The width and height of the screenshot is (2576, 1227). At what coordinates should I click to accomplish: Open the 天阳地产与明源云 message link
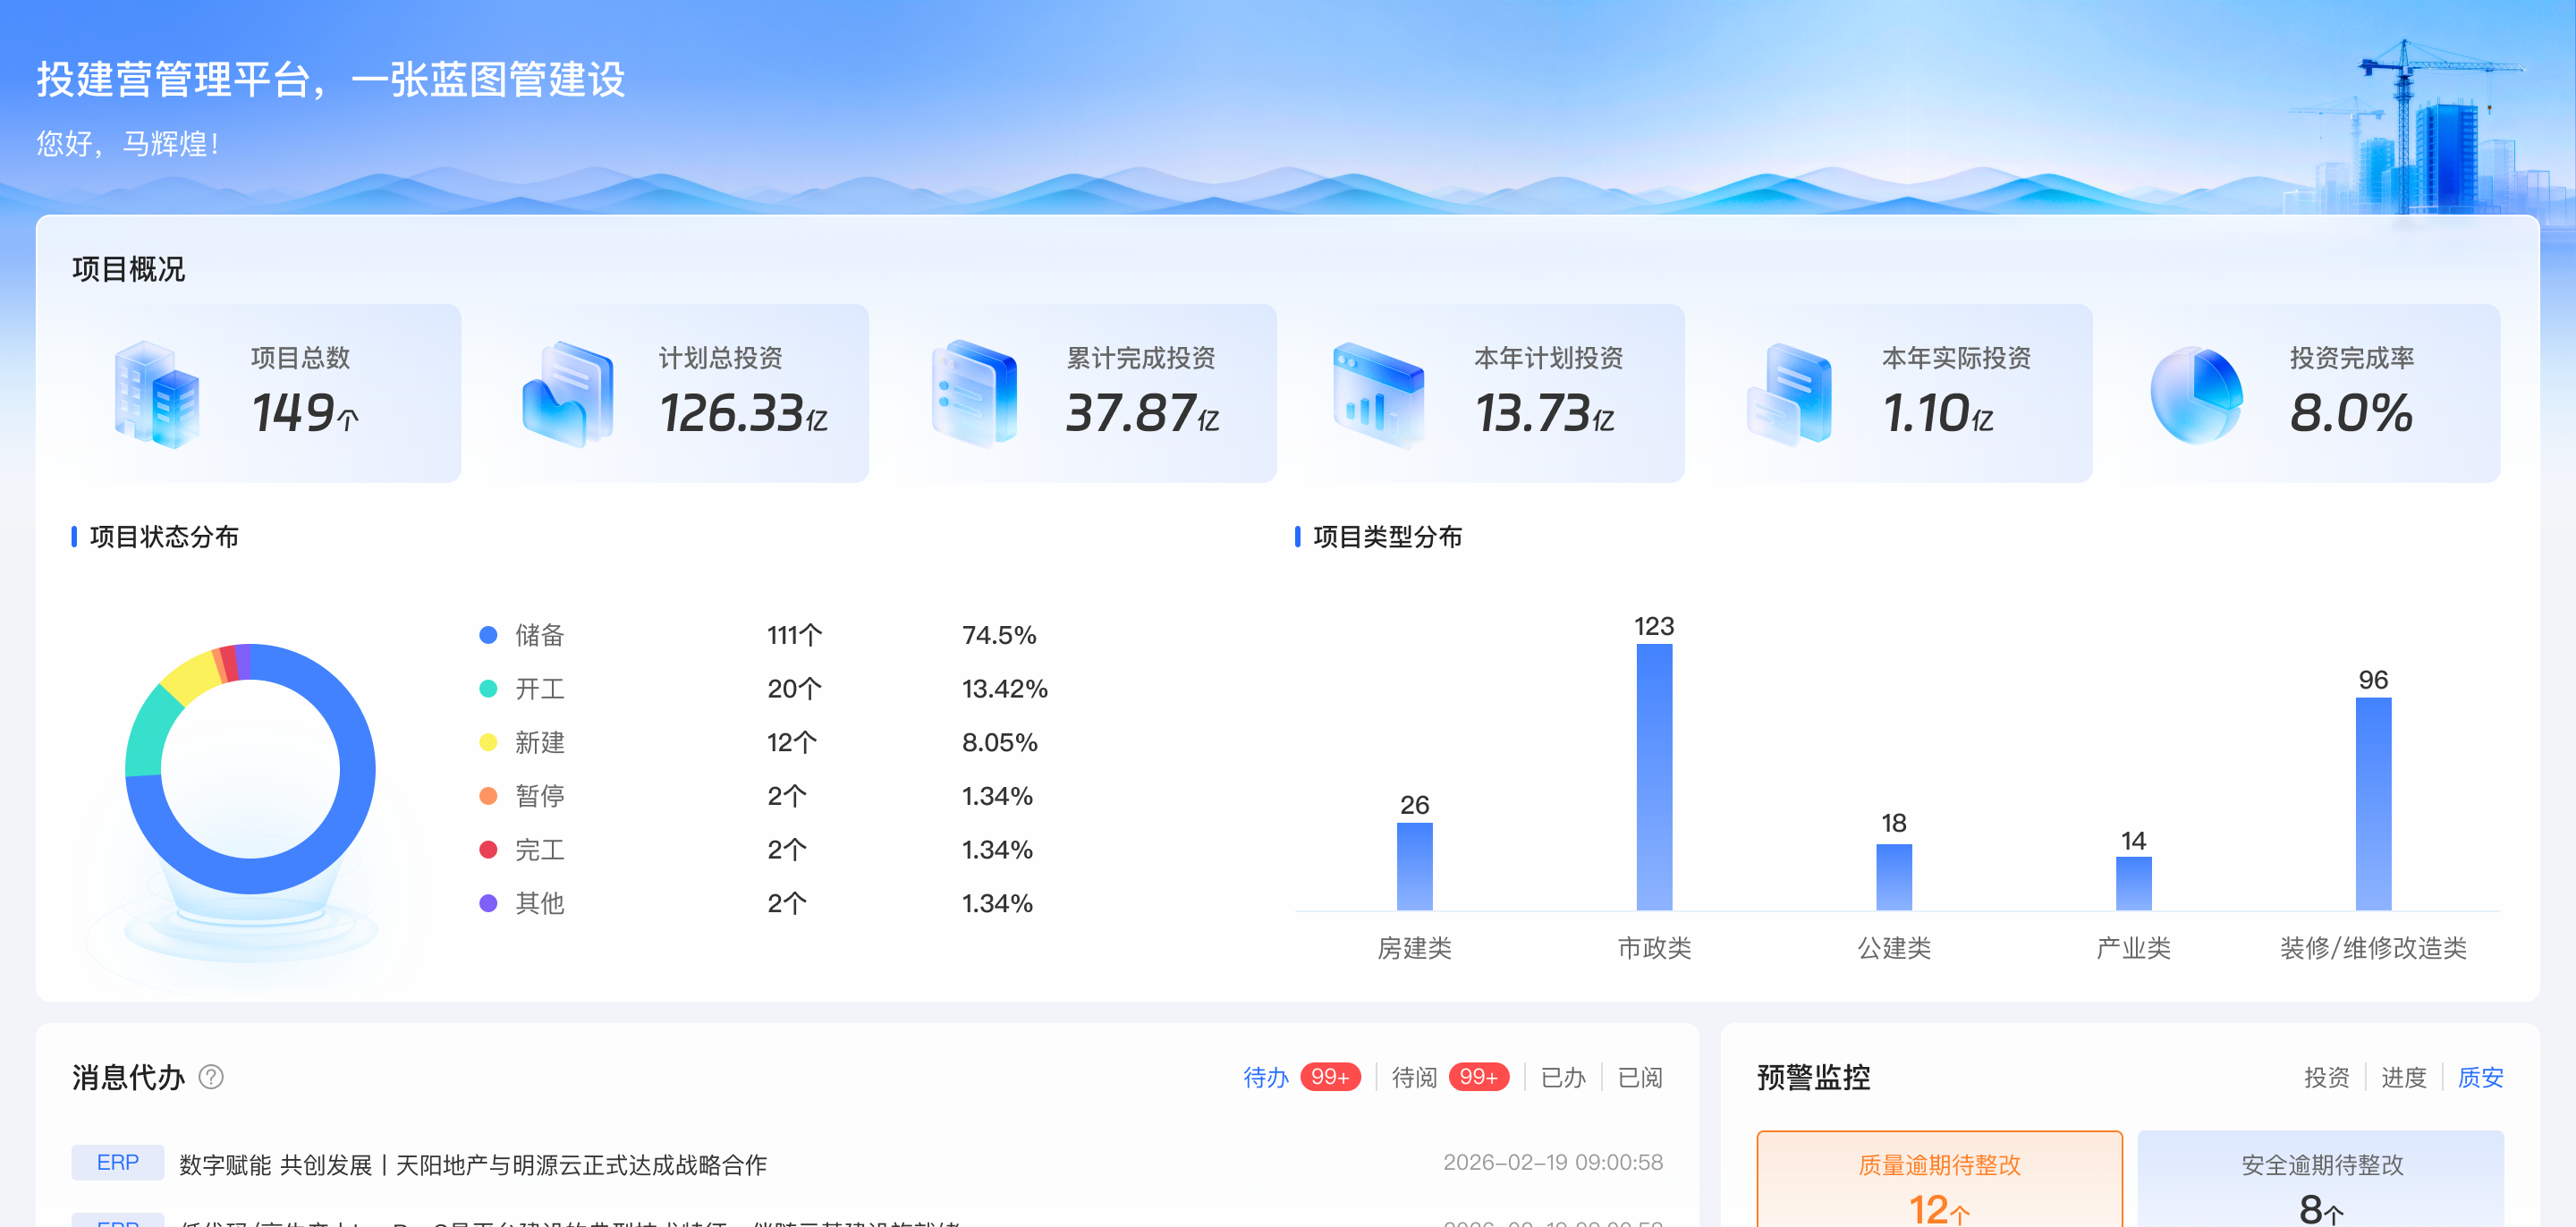point(473,1165)
